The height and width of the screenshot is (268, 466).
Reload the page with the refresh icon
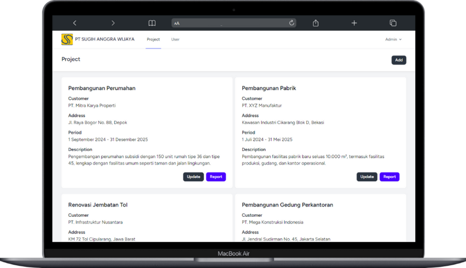pyautogui.click(x=292, y=23)
